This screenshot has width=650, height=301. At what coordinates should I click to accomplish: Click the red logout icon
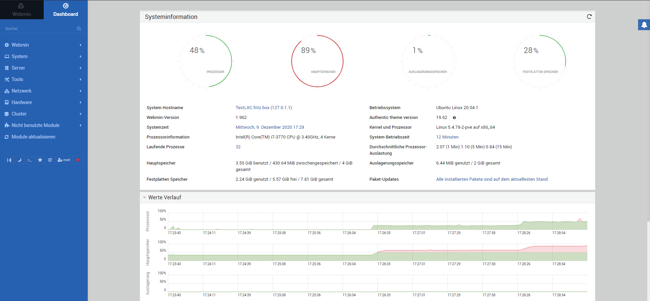pos(78,160)
